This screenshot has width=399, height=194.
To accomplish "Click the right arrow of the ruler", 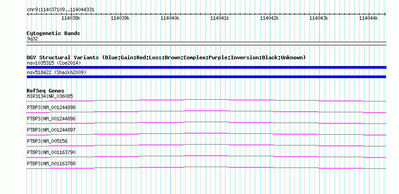I will (385, 14).
